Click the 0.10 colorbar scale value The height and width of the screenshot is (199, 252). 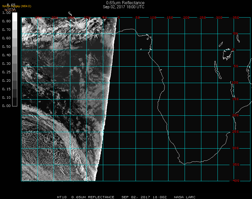tap(6, 98)
